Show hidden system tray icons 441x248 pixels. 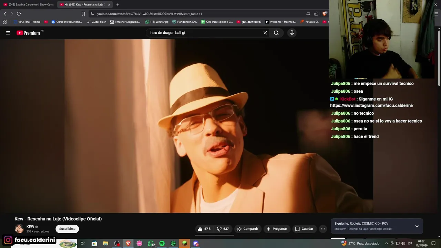click(x=387, y=244)
